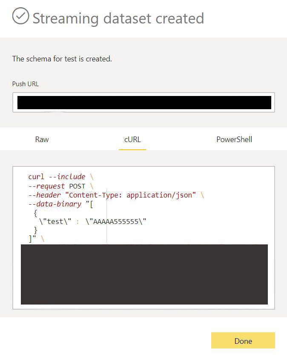Click inside the Push URL field
The image size is (287, 357).
click(x=144, y=102)
